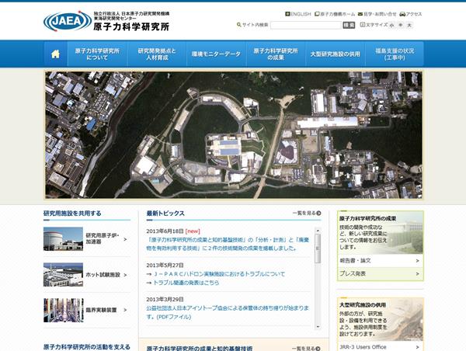Click the arrow next to ホット試験施設

125,275
